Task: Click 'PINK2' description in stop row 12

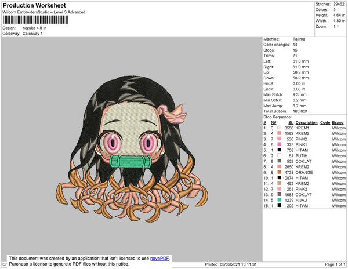Action: coord(302,189)
